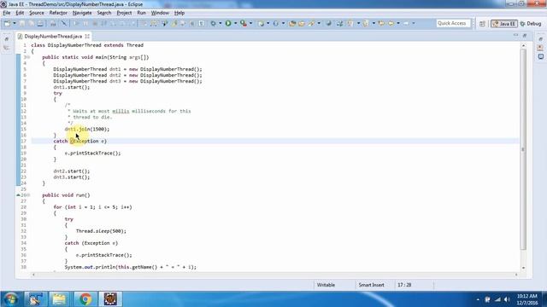Click the Last Edit Location icon
Viewport: 547px width, 307px height.
381,23
